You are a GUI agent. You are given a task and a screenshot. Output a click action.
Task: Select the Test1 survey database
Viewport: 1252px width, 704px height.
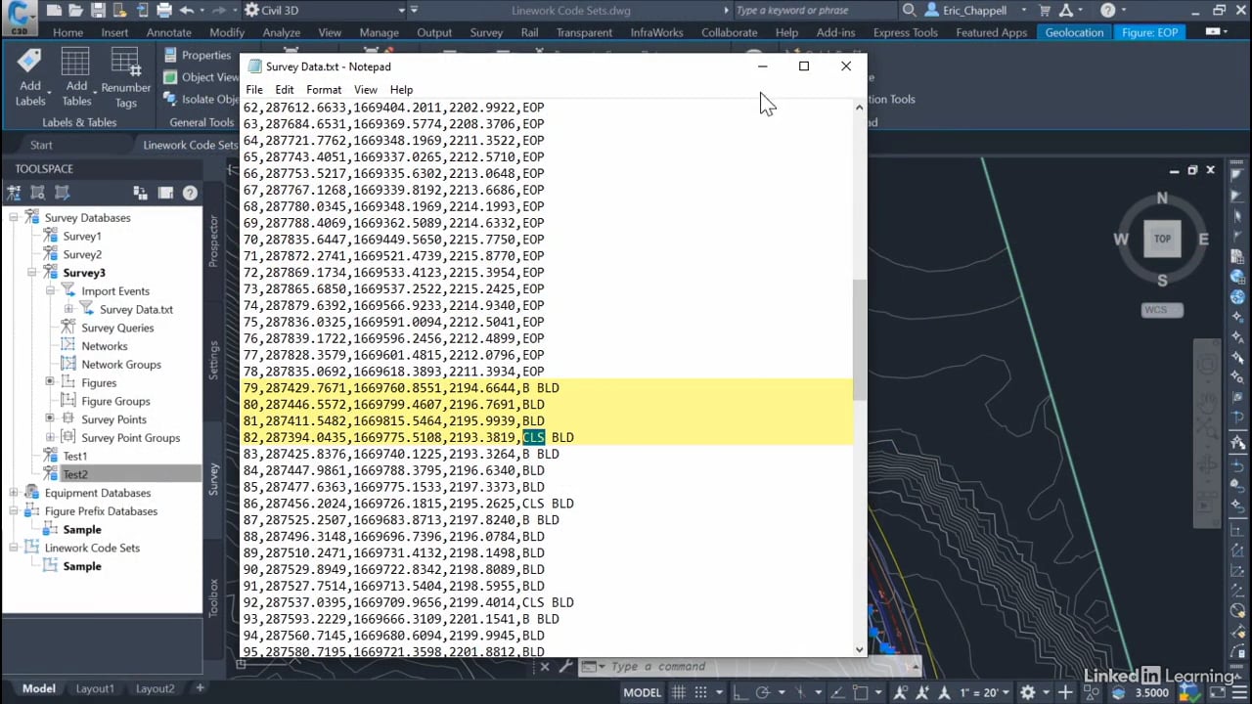pyautogui.click(x=75, y=456)
